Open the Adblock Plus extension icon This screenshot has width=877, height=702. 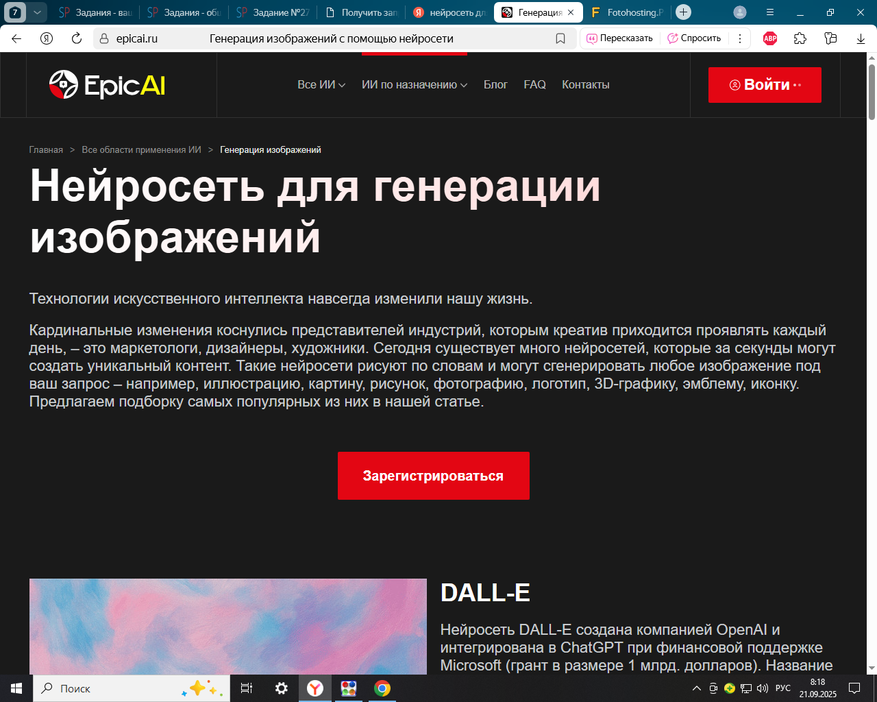(770, 38)
